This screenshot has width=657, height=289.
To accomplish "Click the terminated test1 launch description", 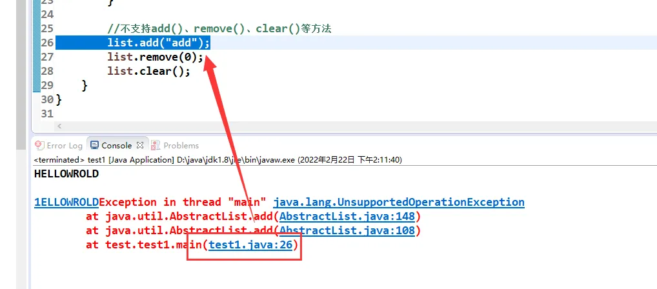I will [x=218, y=159].
